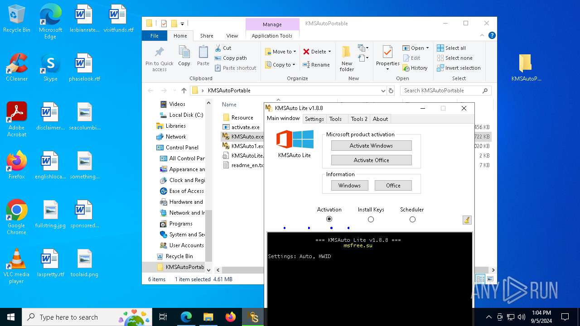Click the broom cleanup icon in KMSAuto

click(x=467, y=220)
